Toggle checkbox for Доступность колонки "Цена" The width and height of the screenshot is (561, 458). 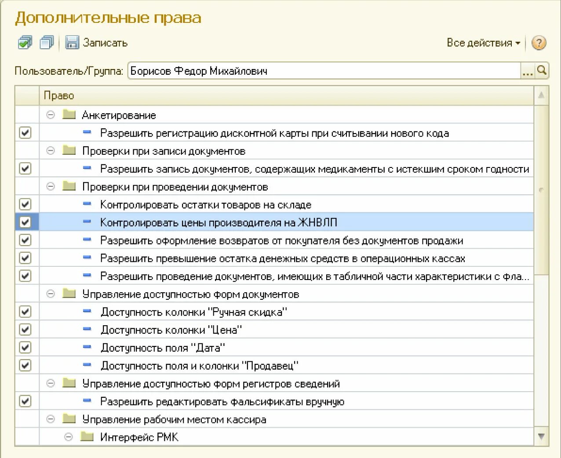coord(25,330)
